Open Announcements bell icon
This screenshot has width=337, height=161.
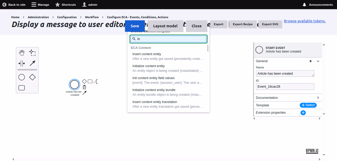click(x=304, y=5)
